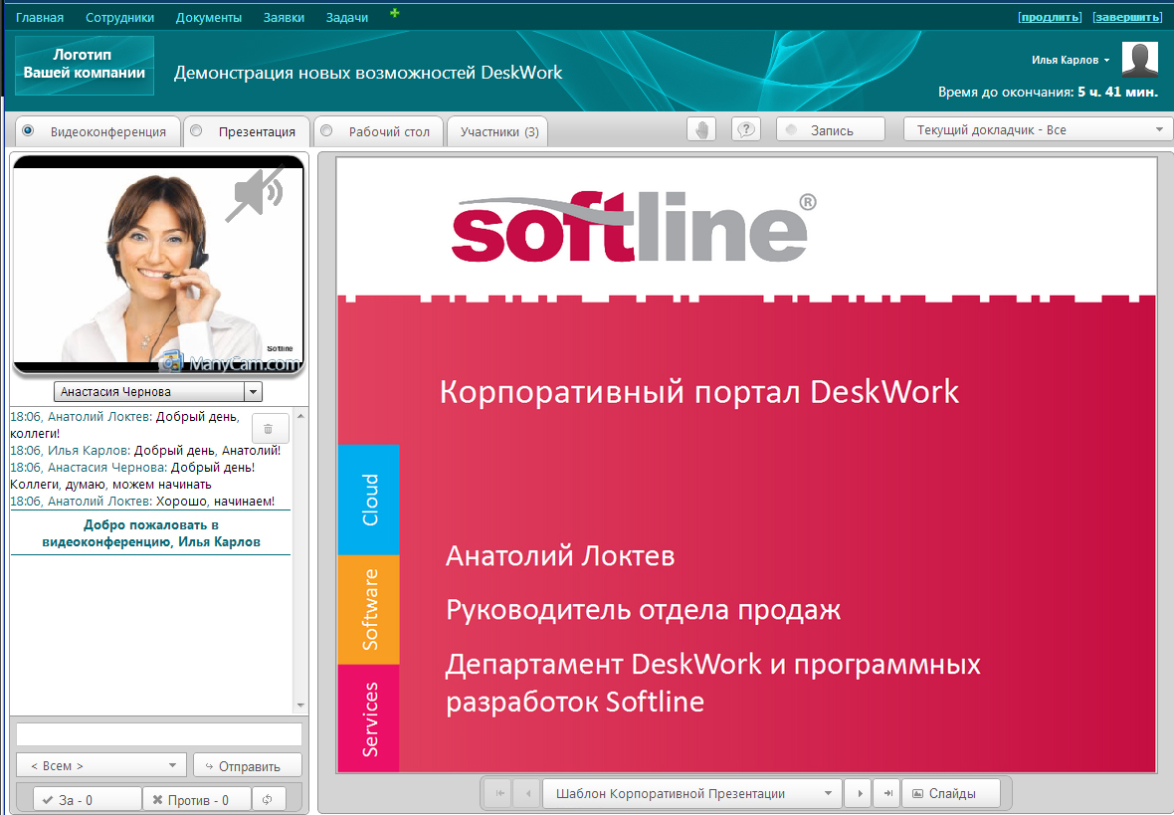The image size is (1174, 815).
Task: Click the chat message 'Хорошо, начинаем!'
Action: tap(216, 502)
